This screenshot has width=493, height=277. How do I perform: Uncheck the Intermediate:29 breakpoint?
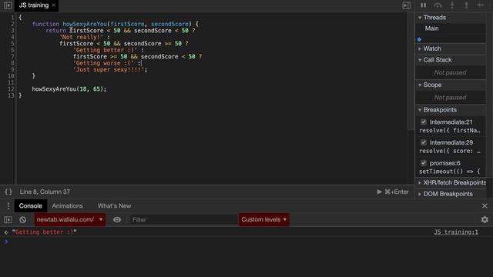pos(424,142)
